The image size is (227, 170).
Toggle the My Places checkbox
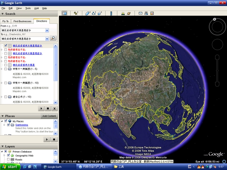coord(6,121)
